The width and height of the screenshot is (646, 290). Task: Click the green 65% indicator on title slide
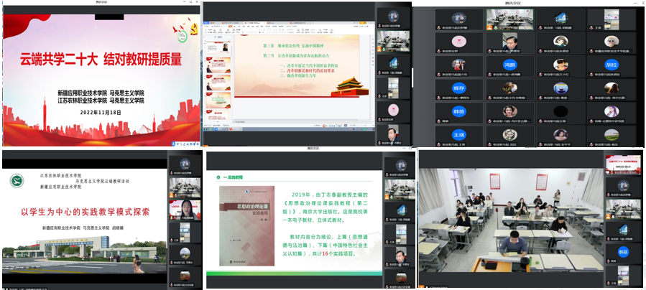[x=182, y=37]
